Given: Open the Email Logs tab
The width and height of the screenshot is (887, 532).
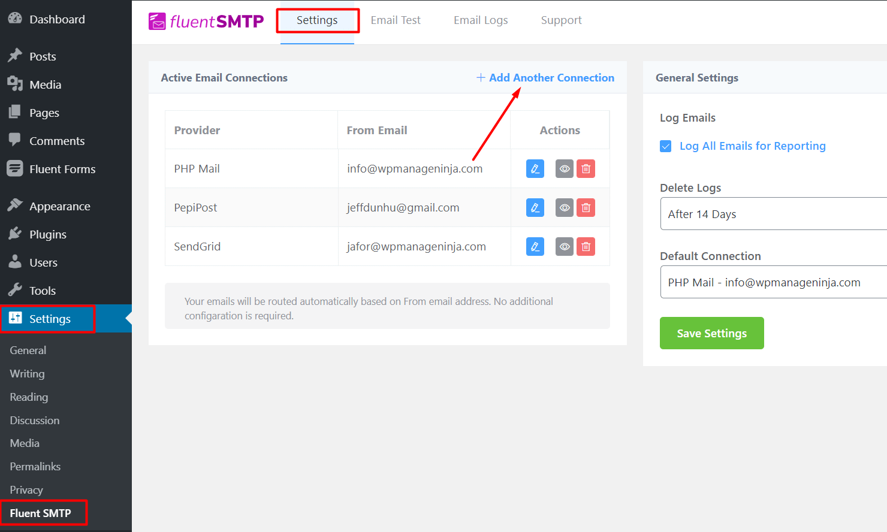Looking at the screenshot, I should (481, 20).
